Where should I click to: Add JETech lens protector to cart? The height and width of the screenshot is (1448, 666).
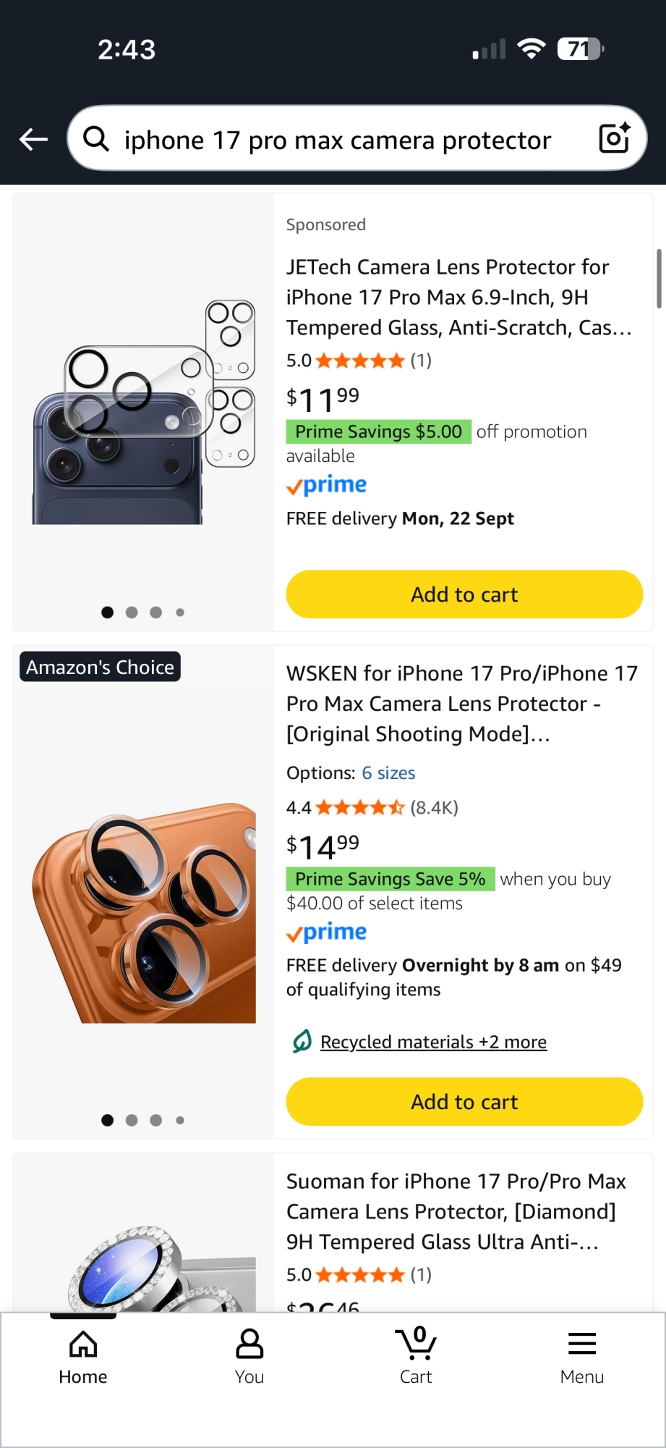click(x=464, y=594)
